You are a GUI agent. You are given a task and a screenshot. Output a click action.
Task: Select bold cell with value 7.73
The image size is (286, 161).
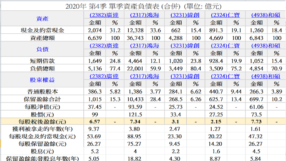coord(257,122)
